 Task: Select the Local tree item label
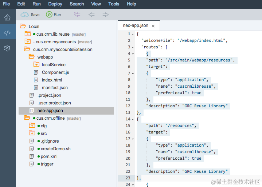point(34,27)
